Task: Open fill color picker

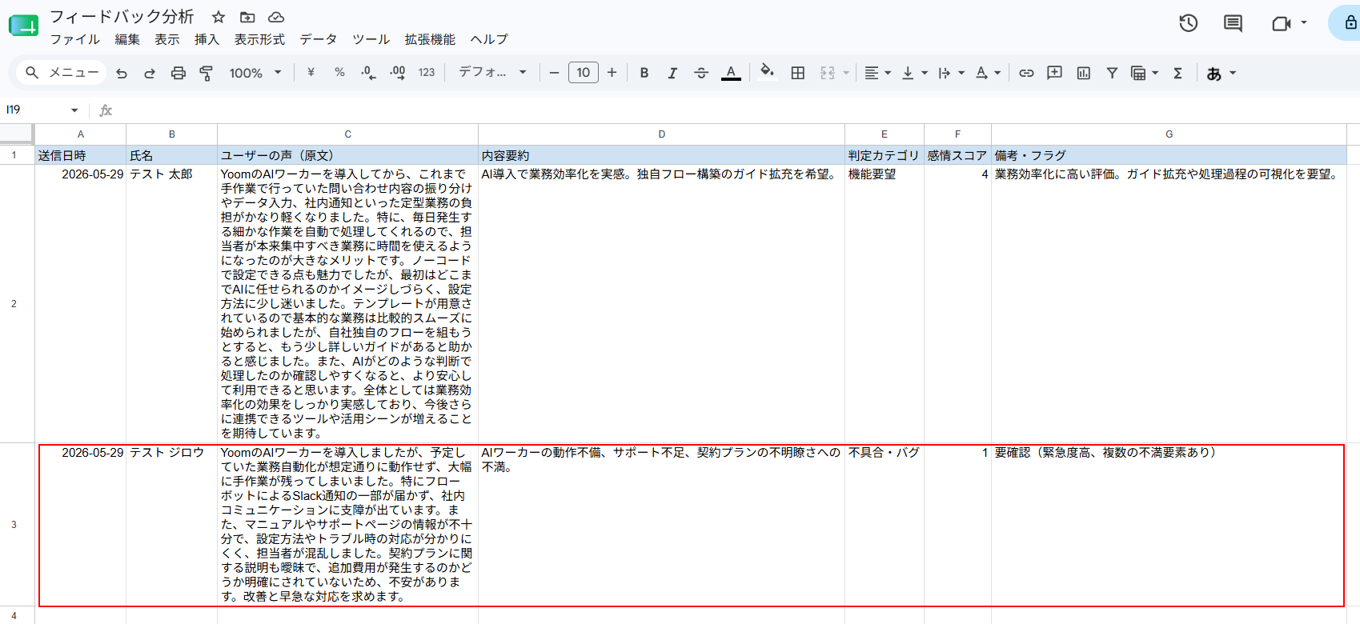Action: point(767,73)
